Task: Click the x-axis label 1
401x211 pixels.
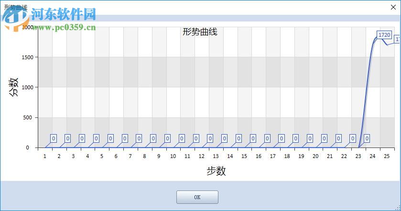Action: click(45, 156)
